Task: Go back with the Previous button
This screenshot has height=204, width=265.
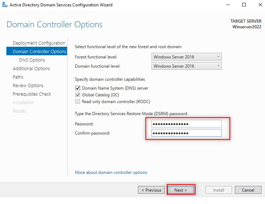Action: pos(151,190)
